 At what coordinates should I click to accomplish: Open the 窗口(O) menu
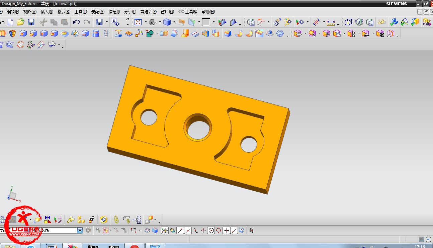pos(167,12)
